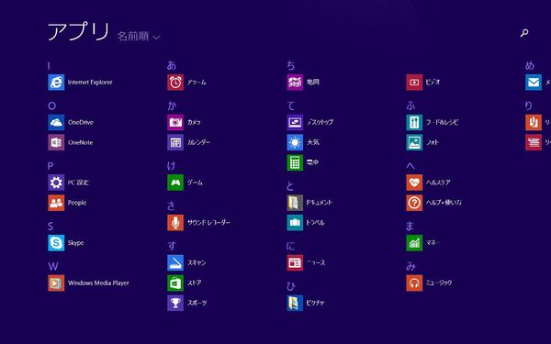Click the "ひ" group header
The image size is (551, 344).
[x=290, y=286]
